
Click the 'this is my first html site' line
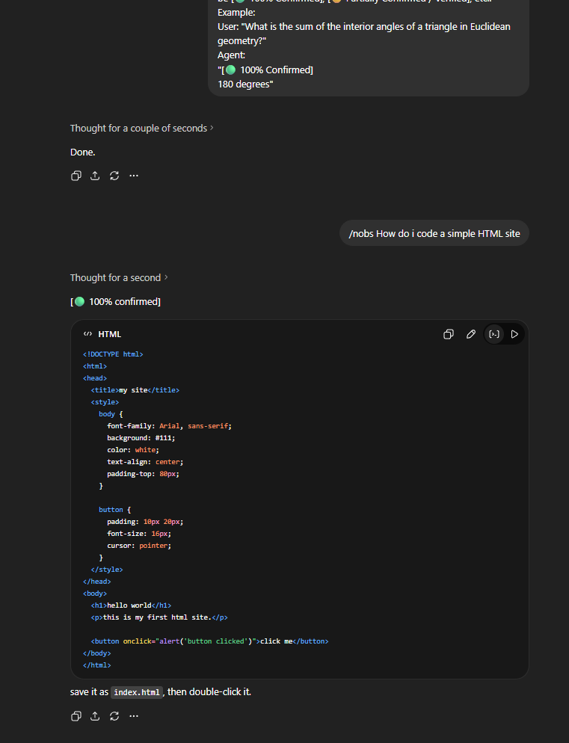click(x=159, y=617)
